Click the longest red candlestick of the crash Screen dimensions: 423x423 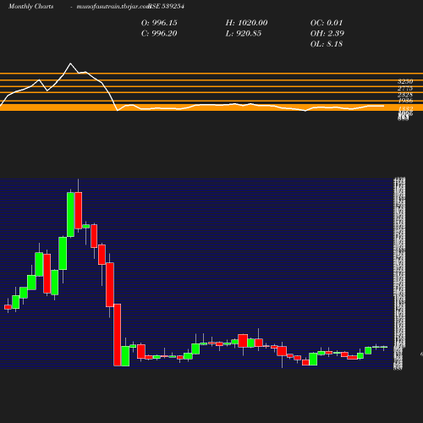[118, 335]
